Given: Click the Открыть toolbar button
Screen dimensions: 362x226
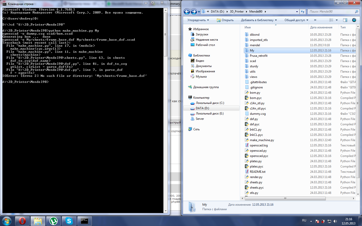Looking at the screenshot, I should pos(225,20).
